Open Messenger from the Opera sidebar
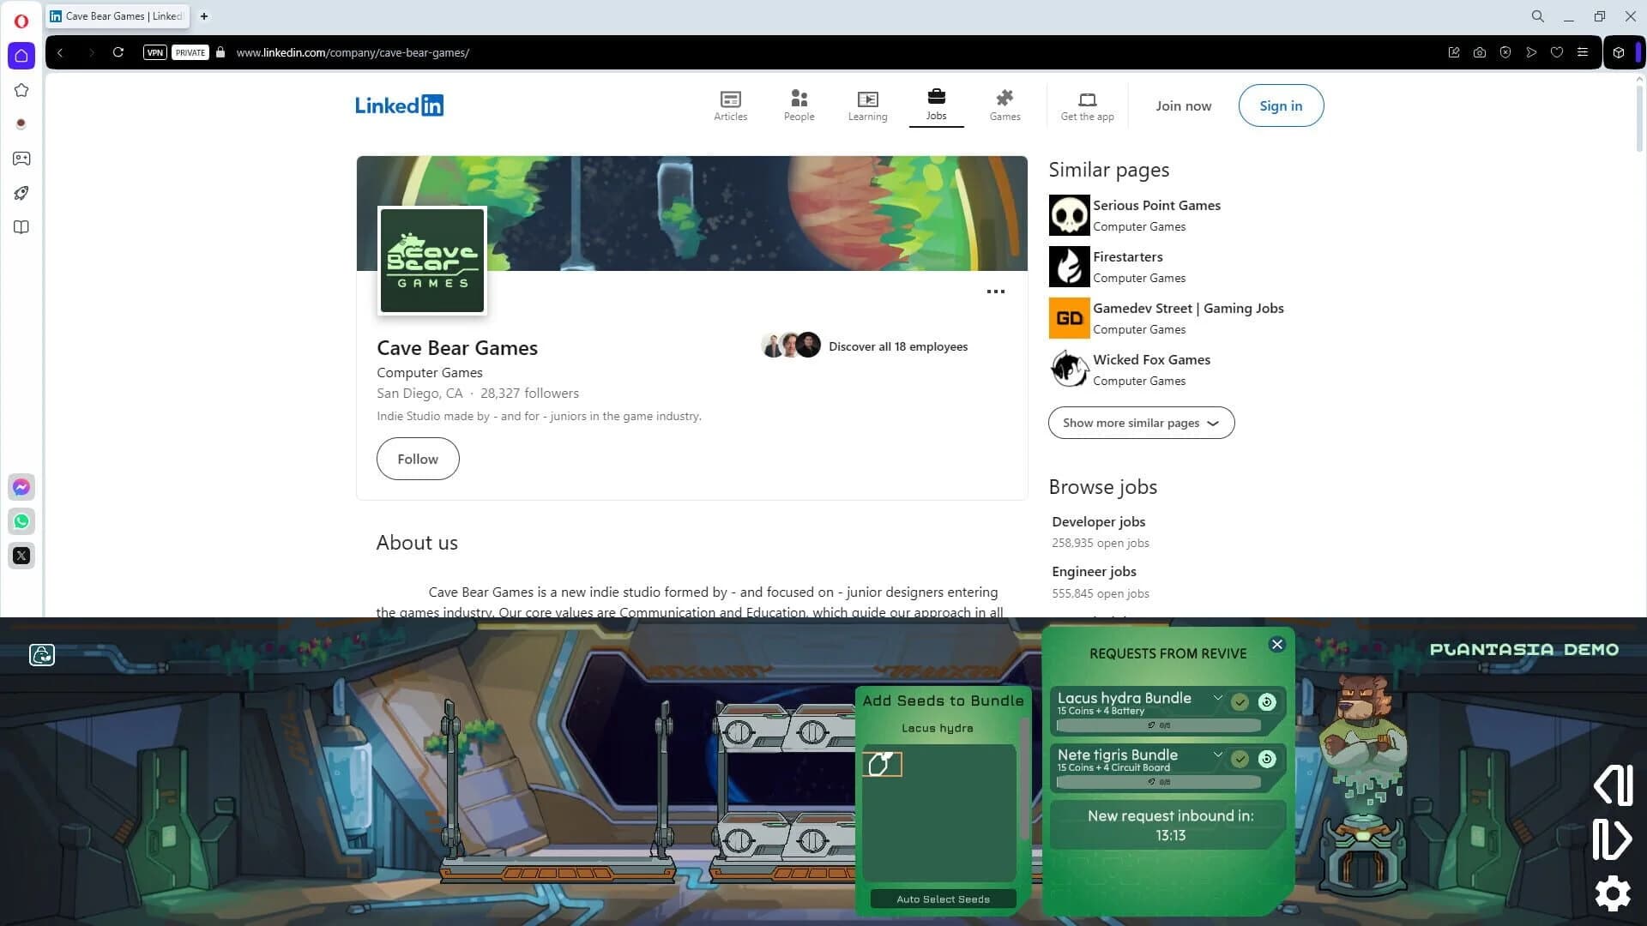The width and height of the screenshot is (1647, 926). point(21,487)
